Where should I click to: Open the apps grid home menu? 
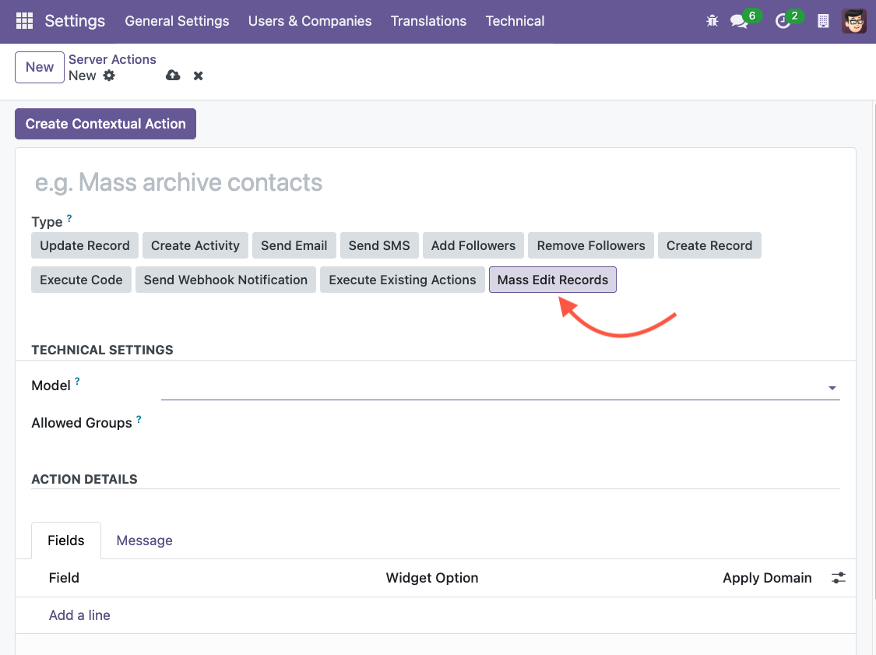(x=25, y=21)
